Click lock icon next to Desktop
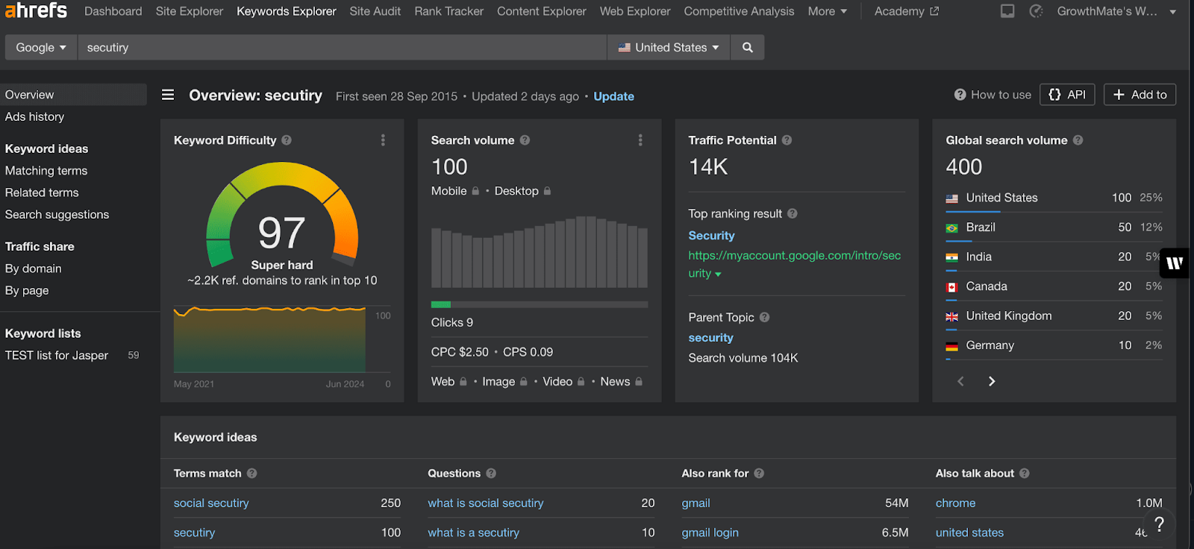Image resolution: width=1194 pixels, height=549 pixels. click(x=547, y=191)
